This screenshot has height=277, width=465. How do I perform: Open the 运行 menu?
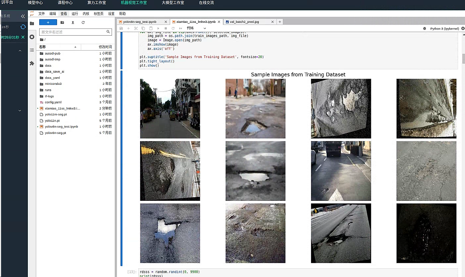pos(75,14)
